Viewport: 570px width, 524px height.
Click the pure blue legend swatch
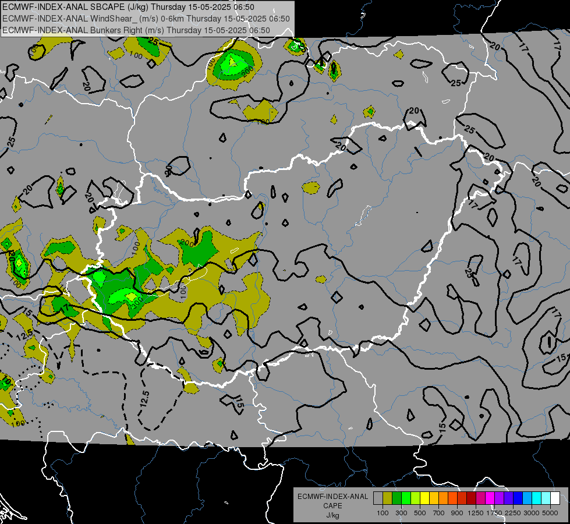pos(518,498)
